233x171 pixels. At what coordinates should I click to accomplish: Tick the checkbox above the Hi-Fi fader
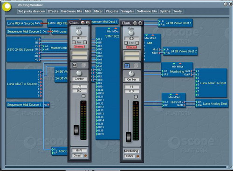83,96
